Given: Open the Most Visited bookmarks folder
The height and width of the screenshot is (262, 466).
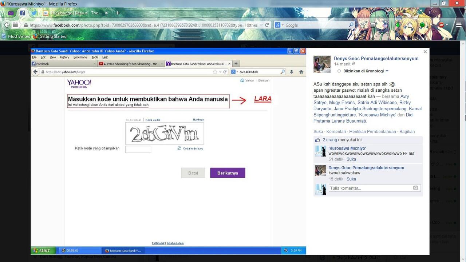Looking at the screenshot, I should pyautogui.click(x=16, y=36).
